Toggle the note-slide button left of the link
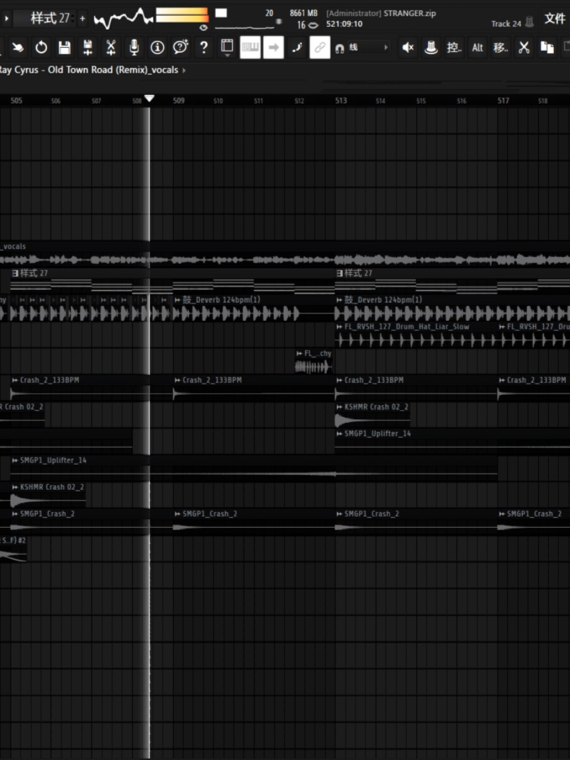 [x=297, y=47]
